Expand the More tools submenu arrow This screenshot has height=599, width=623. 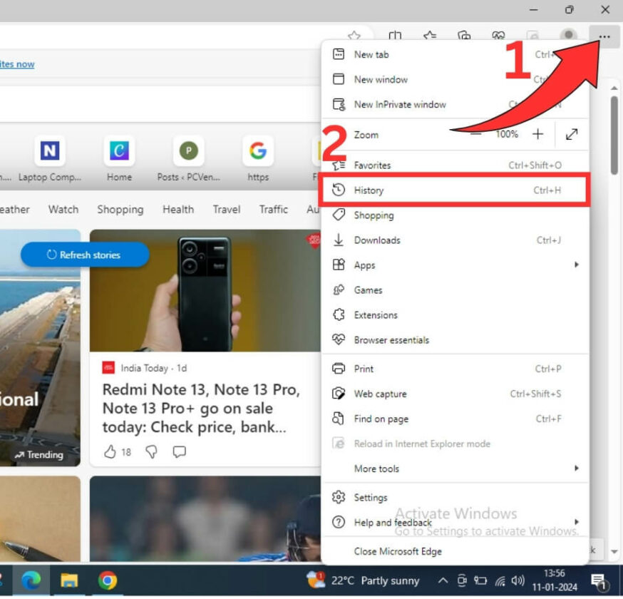pyautogui.click(x=577, y=469)
